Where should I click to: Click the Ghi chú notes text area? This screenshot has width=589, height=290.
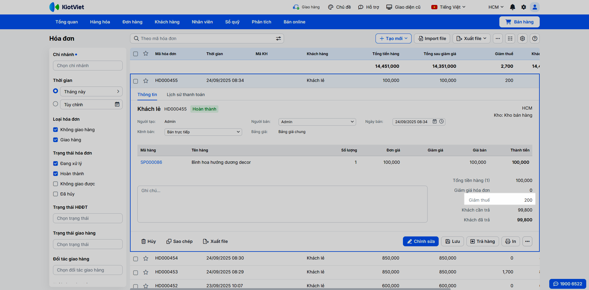click(282, 204)
